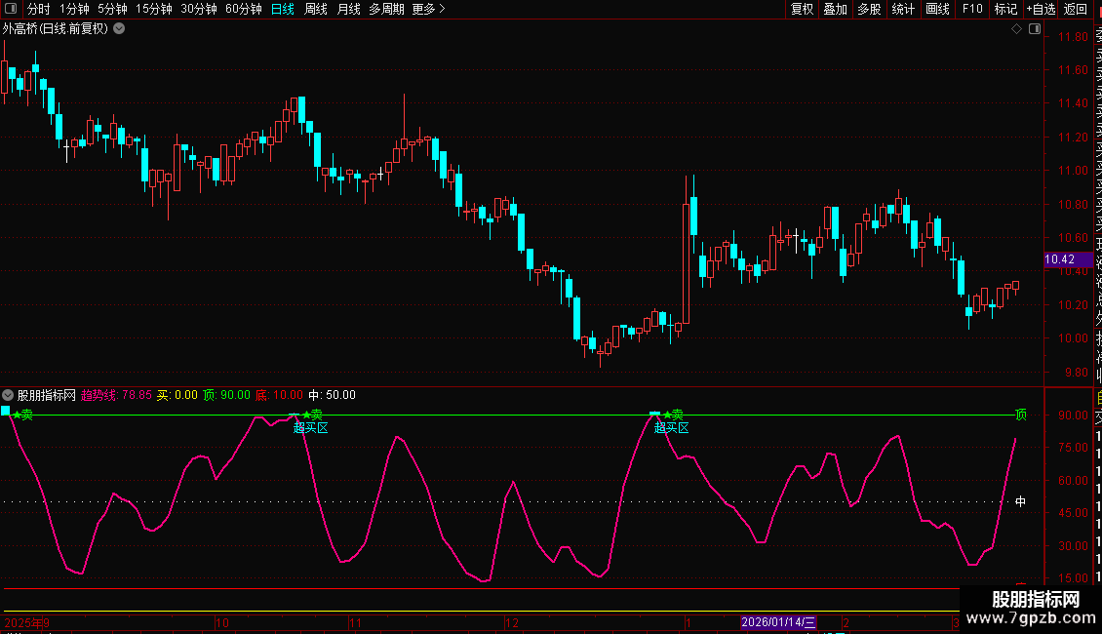The image size is (1102, 634).
Task: Switch to the 60分钟 period tab
Action: tap(243, 9)
